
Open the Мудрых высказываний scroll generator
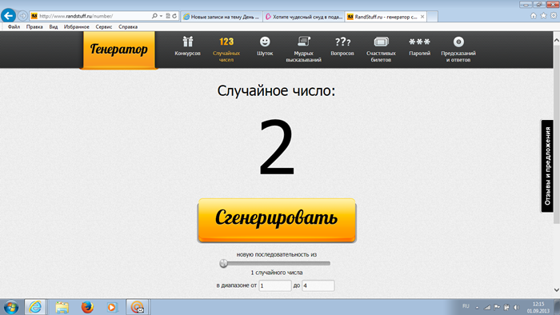pos(303,50)
